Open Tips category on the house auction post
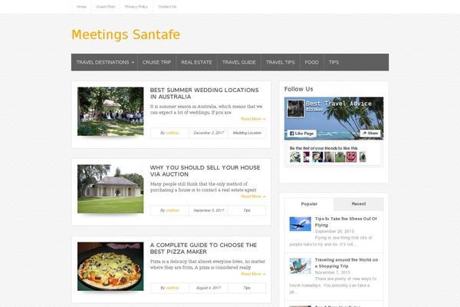Image resolution: width=460 pixels, height=307 pixels. (x=247, y=210)
